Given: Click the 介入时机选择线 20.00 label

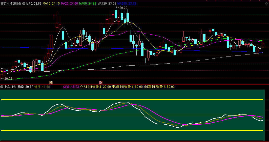Looking at the screenshot, I should [x=95, y=87].
